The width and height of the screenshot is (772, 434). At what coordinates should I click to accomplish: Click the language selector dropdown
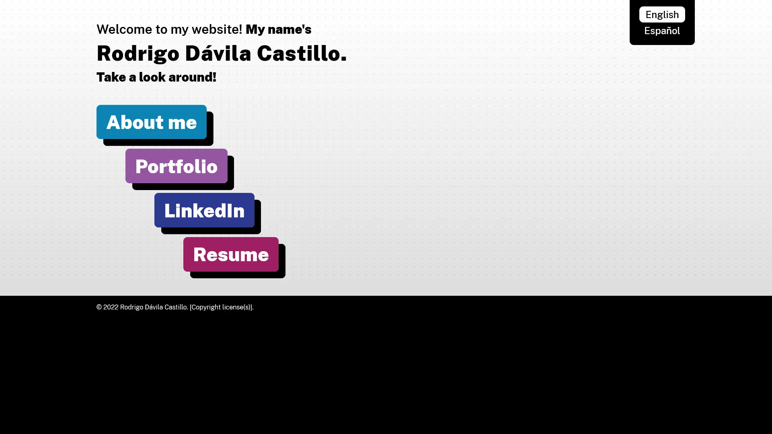coord(662,22)
